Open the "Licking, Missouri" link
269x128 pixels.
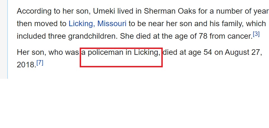pyautogui.click(x=97, y=24)
